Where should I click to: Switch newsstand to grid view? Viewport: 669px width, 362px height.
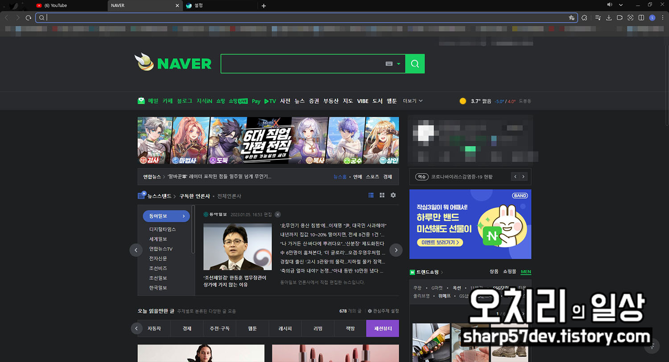tap(382, 195)
